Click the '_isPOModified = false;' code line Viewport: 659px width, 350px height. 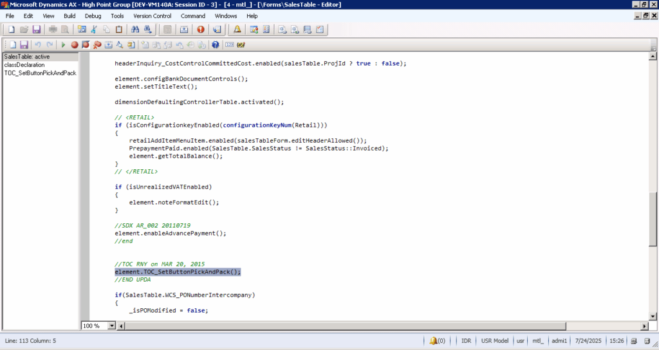point(169,311)
